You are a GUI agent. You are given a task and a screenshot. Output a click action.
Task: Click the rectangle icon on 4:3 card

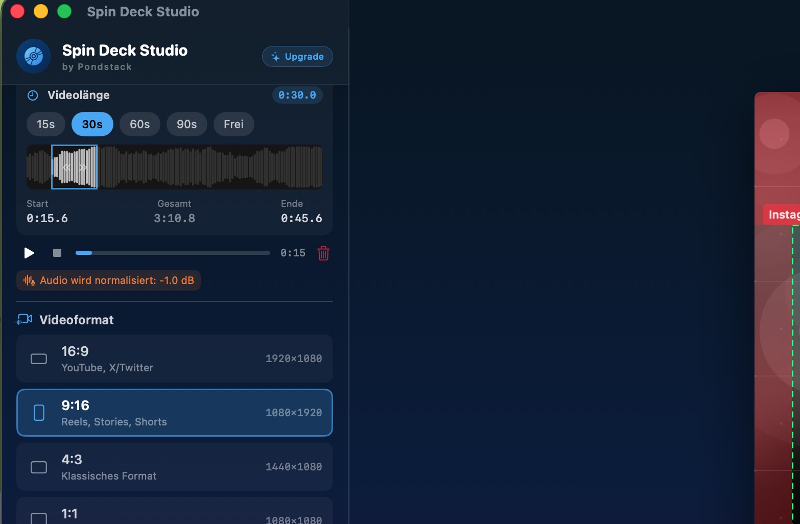tap(39, 467)
